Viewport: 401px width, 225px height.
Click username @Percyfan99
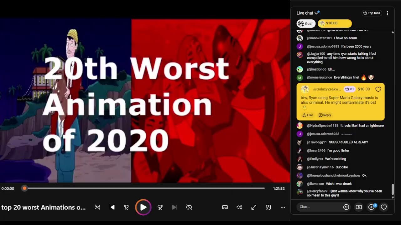click(x=317, y=191)
